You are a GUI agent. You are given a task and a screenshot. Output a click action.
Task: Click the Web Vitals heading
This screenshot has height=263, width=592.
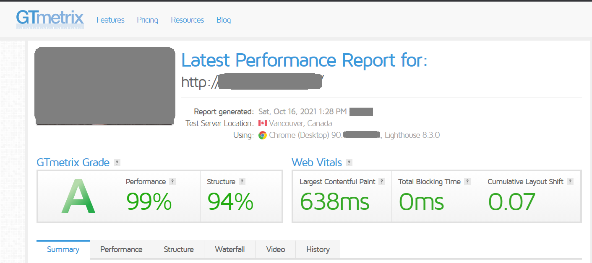click(317, 162)
